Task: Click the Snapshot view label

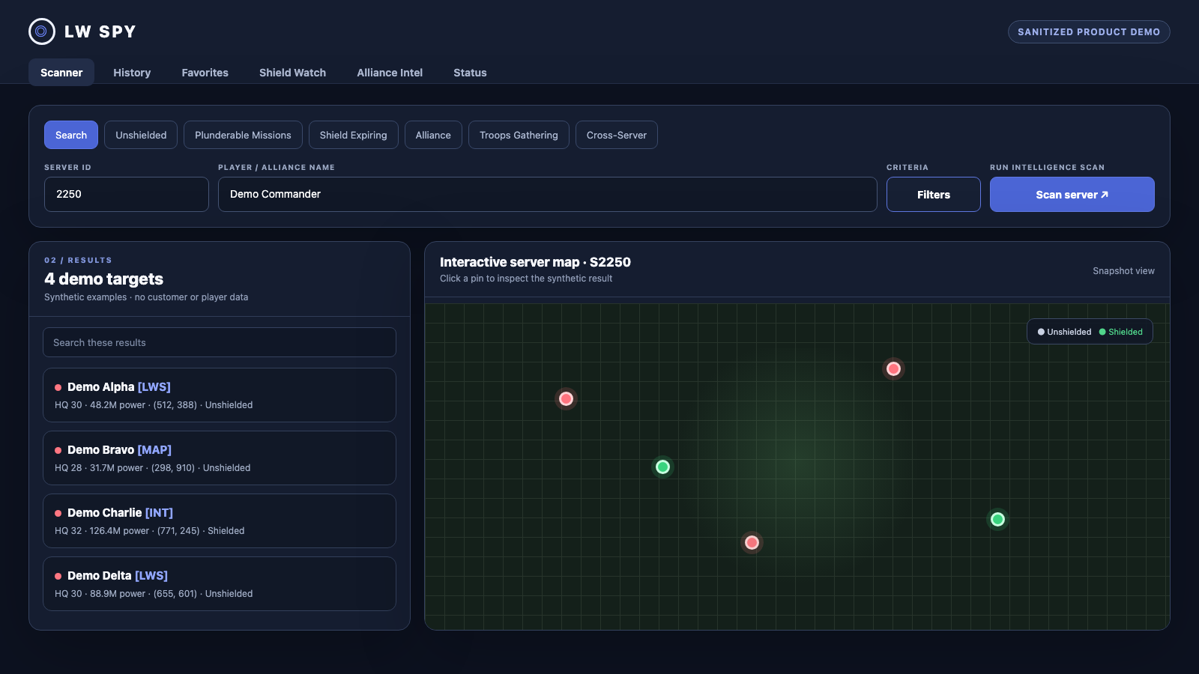Action: tap(1123, 271)
